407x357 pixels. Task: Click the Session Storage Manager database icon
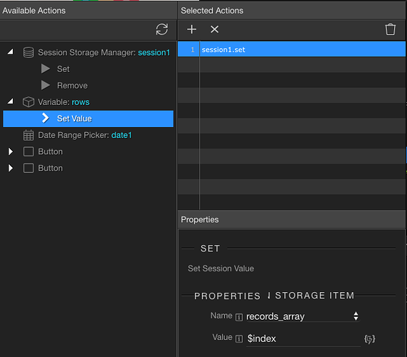click(x=29, y=52)
